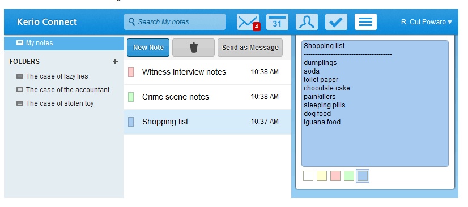This screenshot has height=207, width=468.
Task: Click icon beside The case of stolen toy
Action: point(20,103)
